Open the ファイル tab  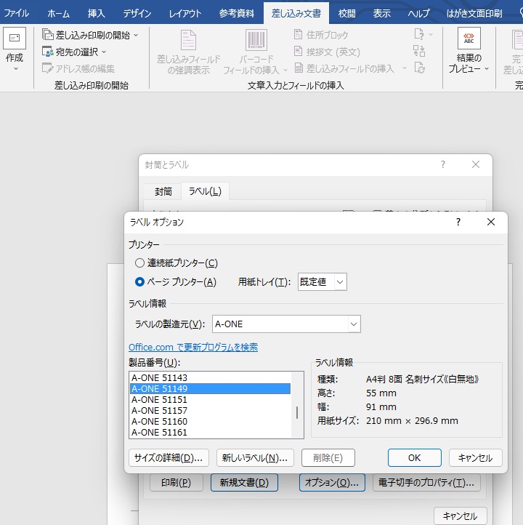17,13
